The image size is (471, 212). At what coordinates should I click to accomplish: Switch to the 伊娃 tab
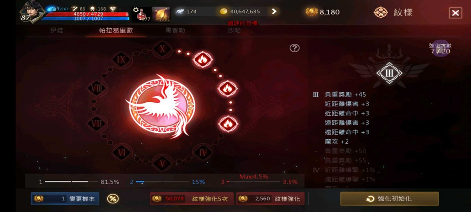[57, 30]
